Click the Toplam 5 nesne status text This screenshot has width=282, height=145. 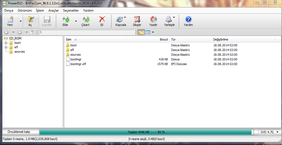[x=30, y=139]
